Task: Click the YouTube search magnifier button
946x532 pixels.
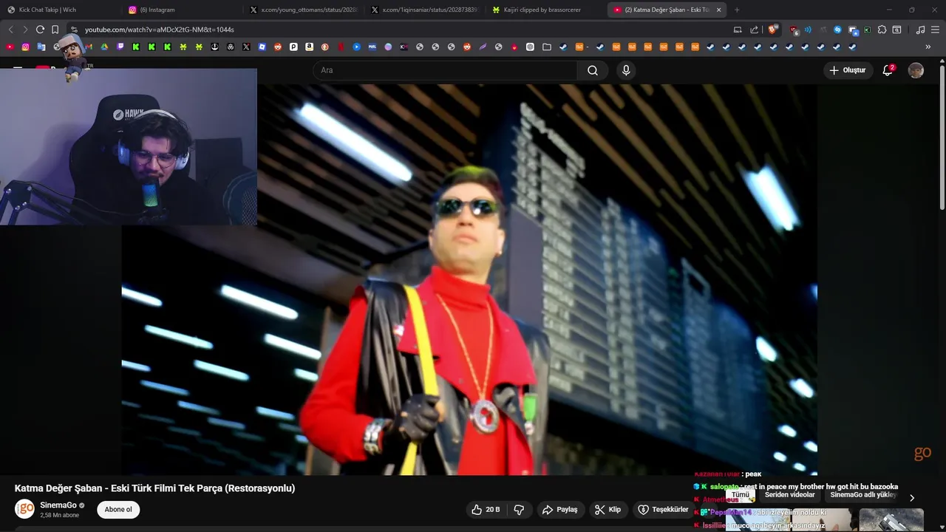Action: click(593, 70)
